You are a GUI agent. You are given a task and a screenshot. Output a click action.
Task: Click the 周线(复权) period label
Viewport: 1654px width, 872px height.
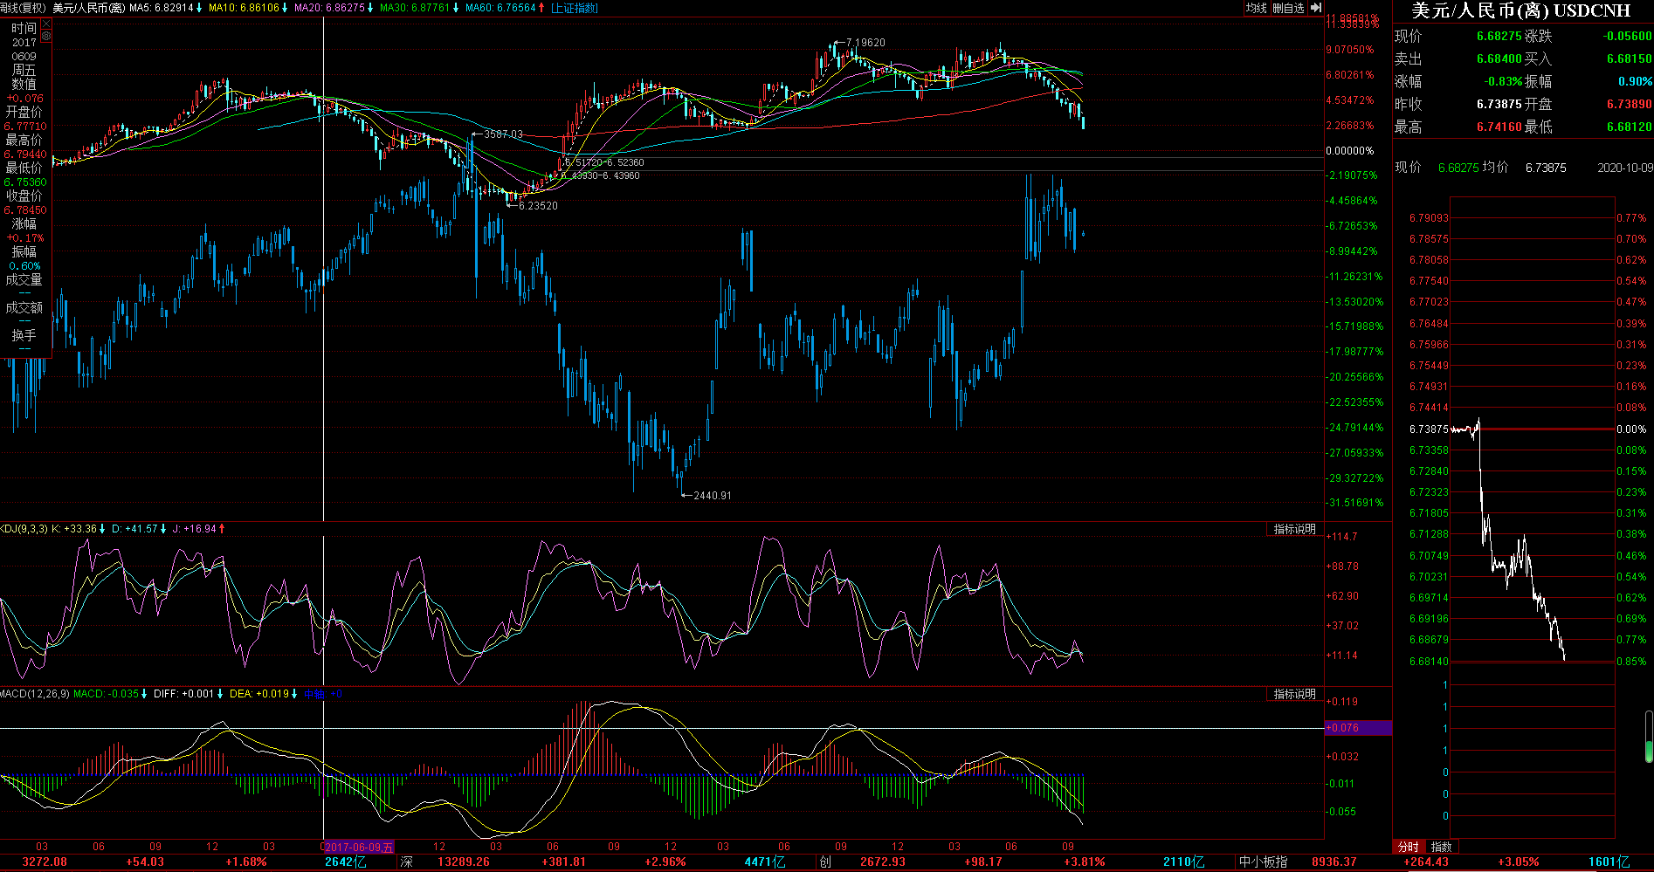pyautogui.click(x=23, y=8)
